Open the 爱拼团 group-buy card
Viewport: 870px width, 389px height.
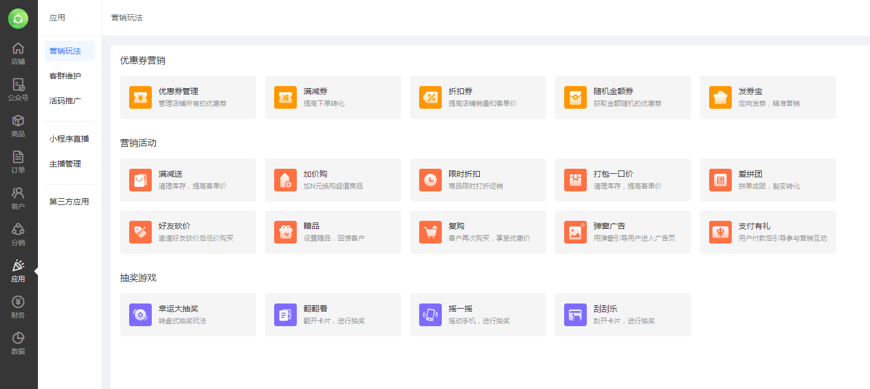pyautogui.click(x=767, y=180)
